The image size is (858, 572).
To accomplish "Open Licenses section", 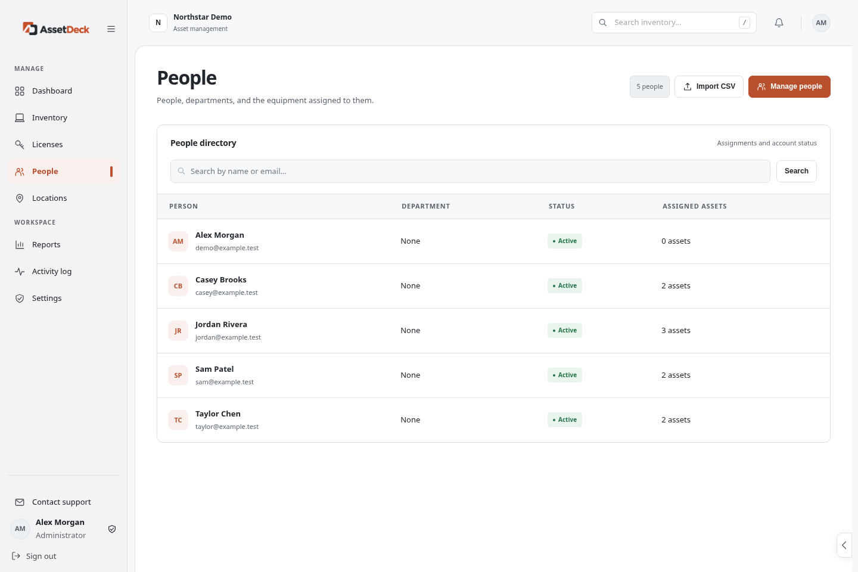I will pyautogui.click(x=63, y=144).
